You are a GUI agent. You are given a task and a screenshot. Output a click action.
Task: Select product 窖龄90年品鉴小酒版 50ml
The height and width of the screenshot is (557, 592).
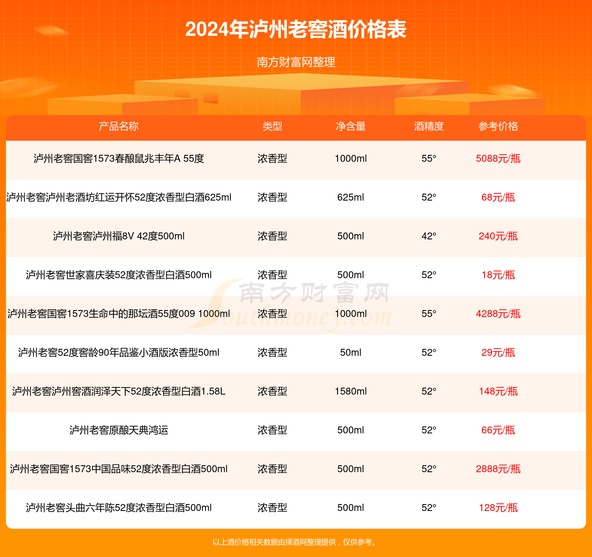119,352
